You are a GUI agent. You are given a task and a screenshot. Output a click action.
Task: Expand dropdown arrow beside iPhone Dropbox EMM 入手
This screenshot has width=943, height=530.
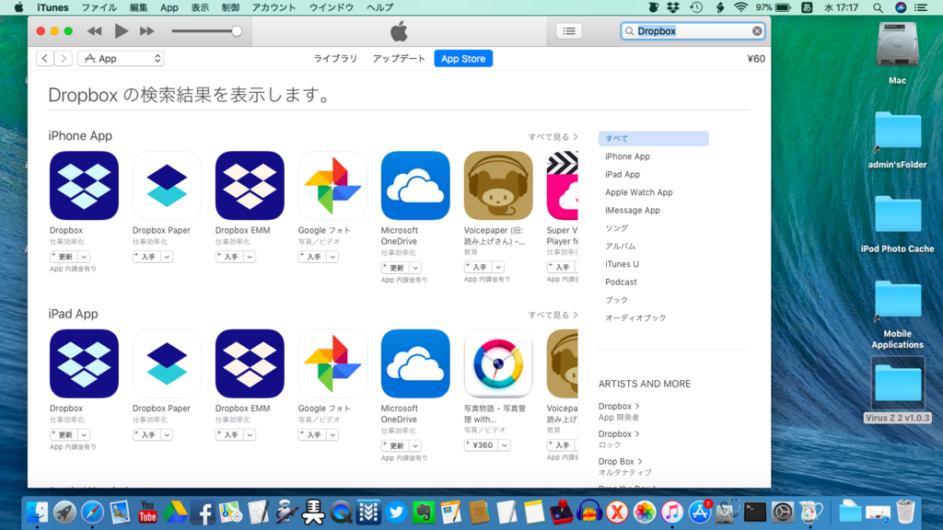point(250,257)
